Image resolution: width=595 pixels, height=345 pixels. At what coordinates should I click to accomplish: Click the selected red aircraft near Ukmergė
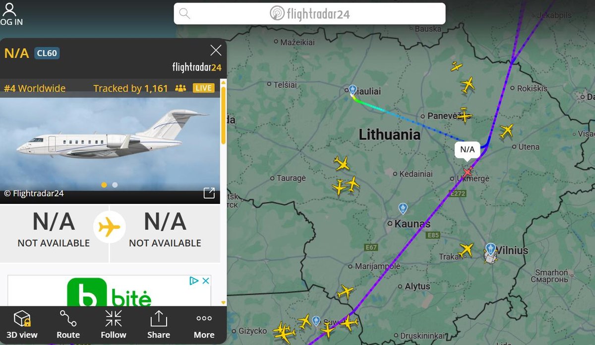(467, 172)
